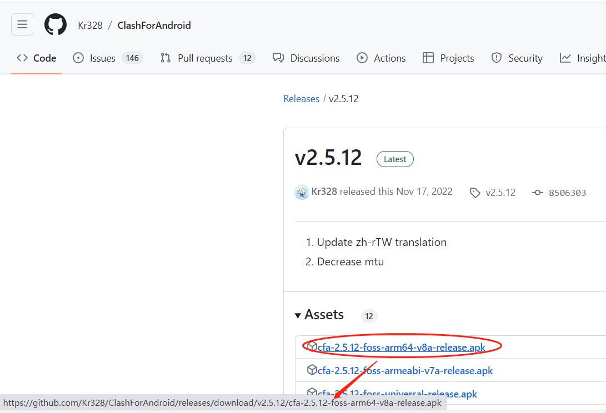Open Kr328 author link in release info
Viewport: 606px width, 413px height.
tap(324, 192)
